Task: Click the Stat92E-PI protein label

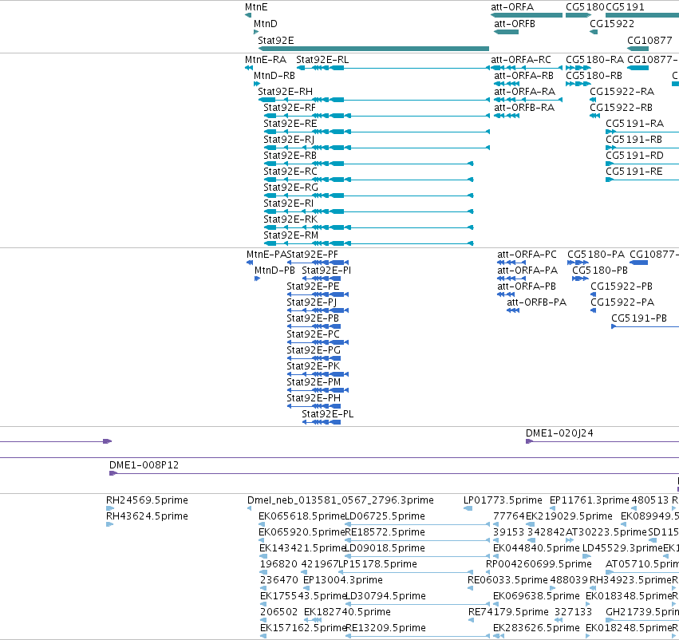Action: (x=326, y=271)
